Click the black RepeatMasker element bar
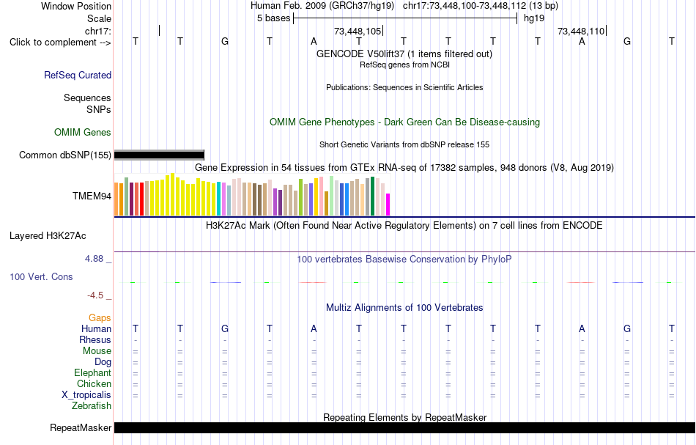The width and height of the screenshot is (696, 445). point(404,427)
